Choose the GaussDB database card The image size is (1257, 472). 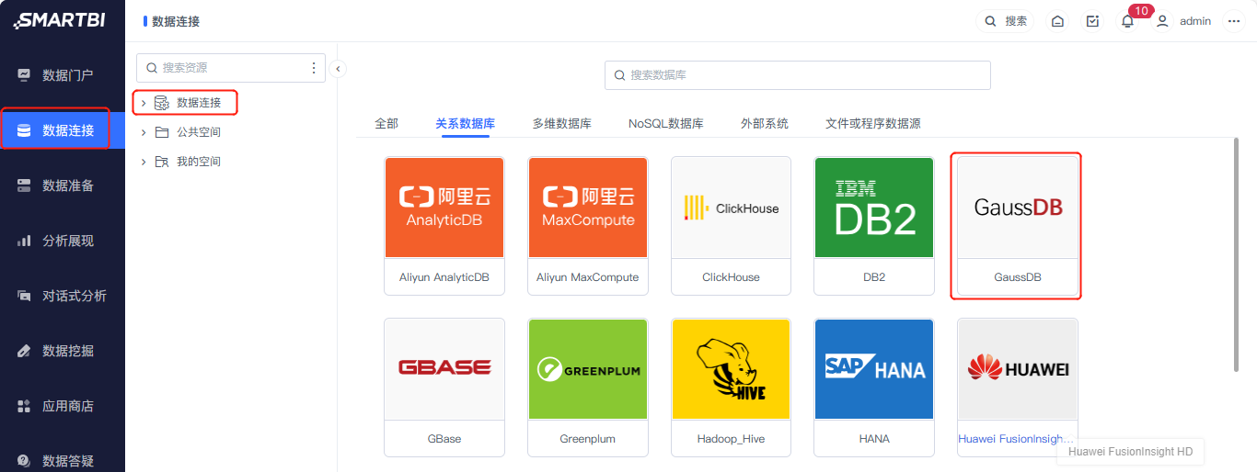(x=1018, y=225)
